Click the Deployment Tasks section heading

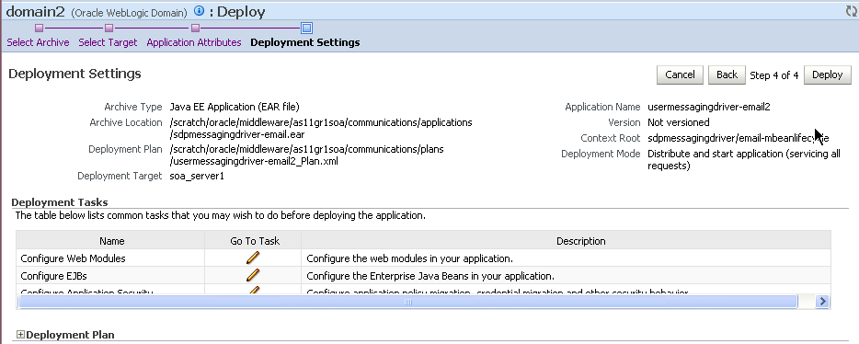point(59,202)
